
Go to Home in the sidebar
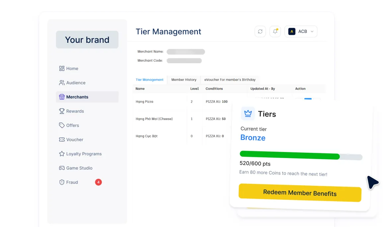pos(87,68)
